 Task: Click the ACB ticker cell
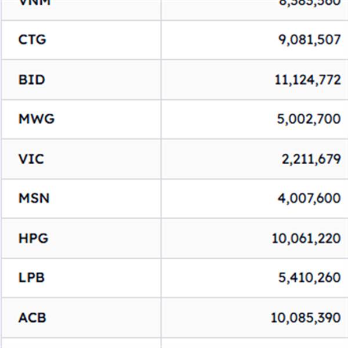tap(32, 318)
